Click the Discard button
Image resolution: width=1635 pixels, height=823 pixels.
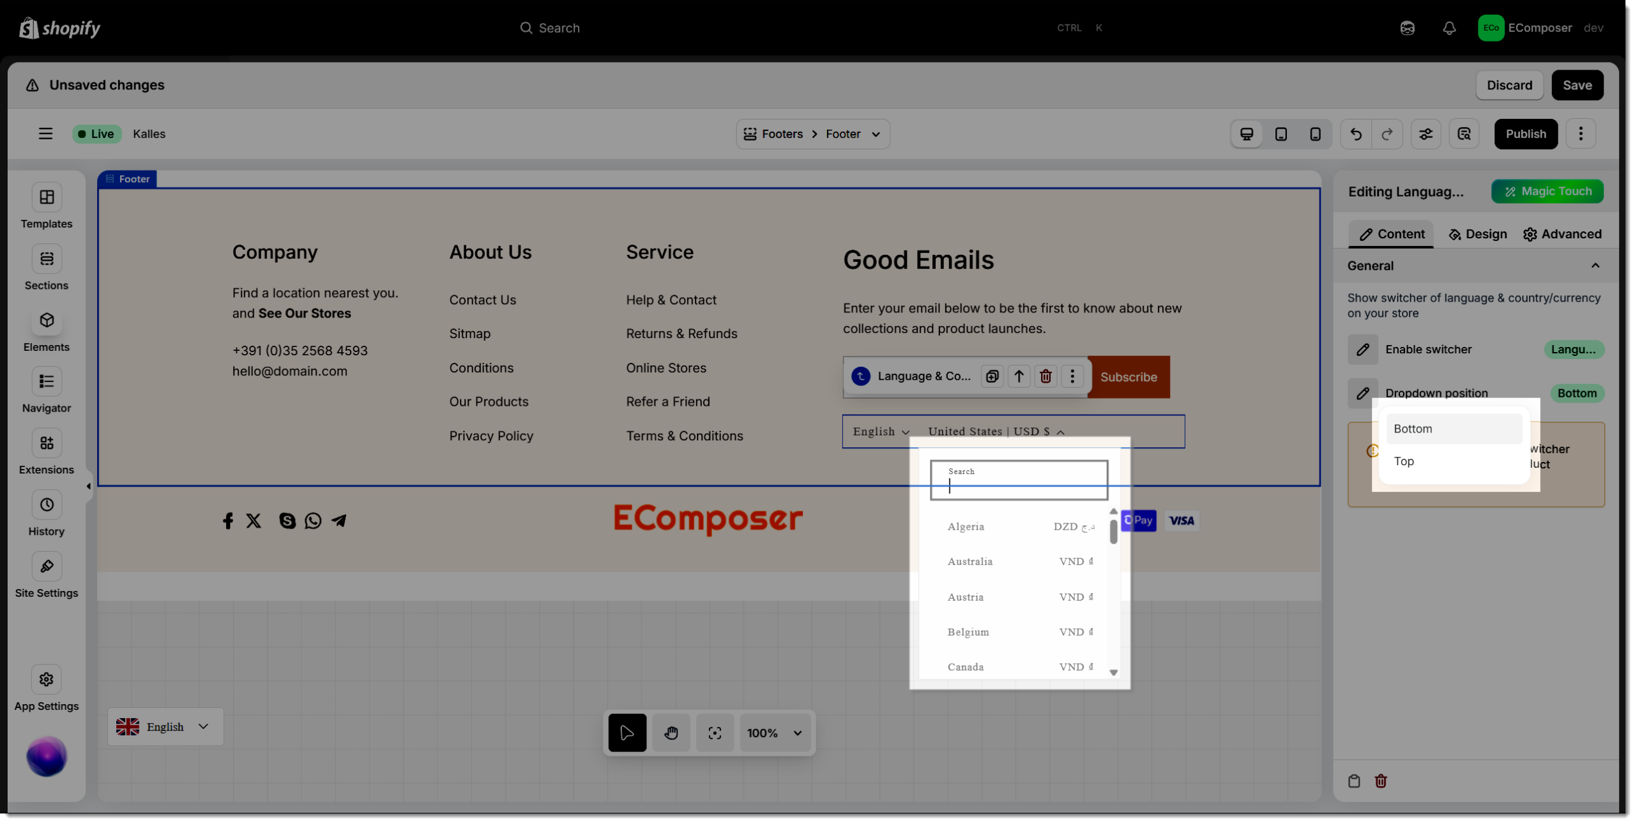click(x=1509, y=85)
